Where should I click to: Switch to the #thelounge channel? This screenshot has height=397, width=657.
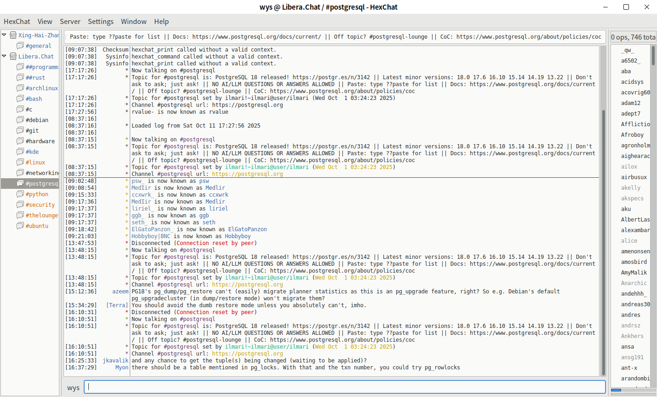pos(41,216)
